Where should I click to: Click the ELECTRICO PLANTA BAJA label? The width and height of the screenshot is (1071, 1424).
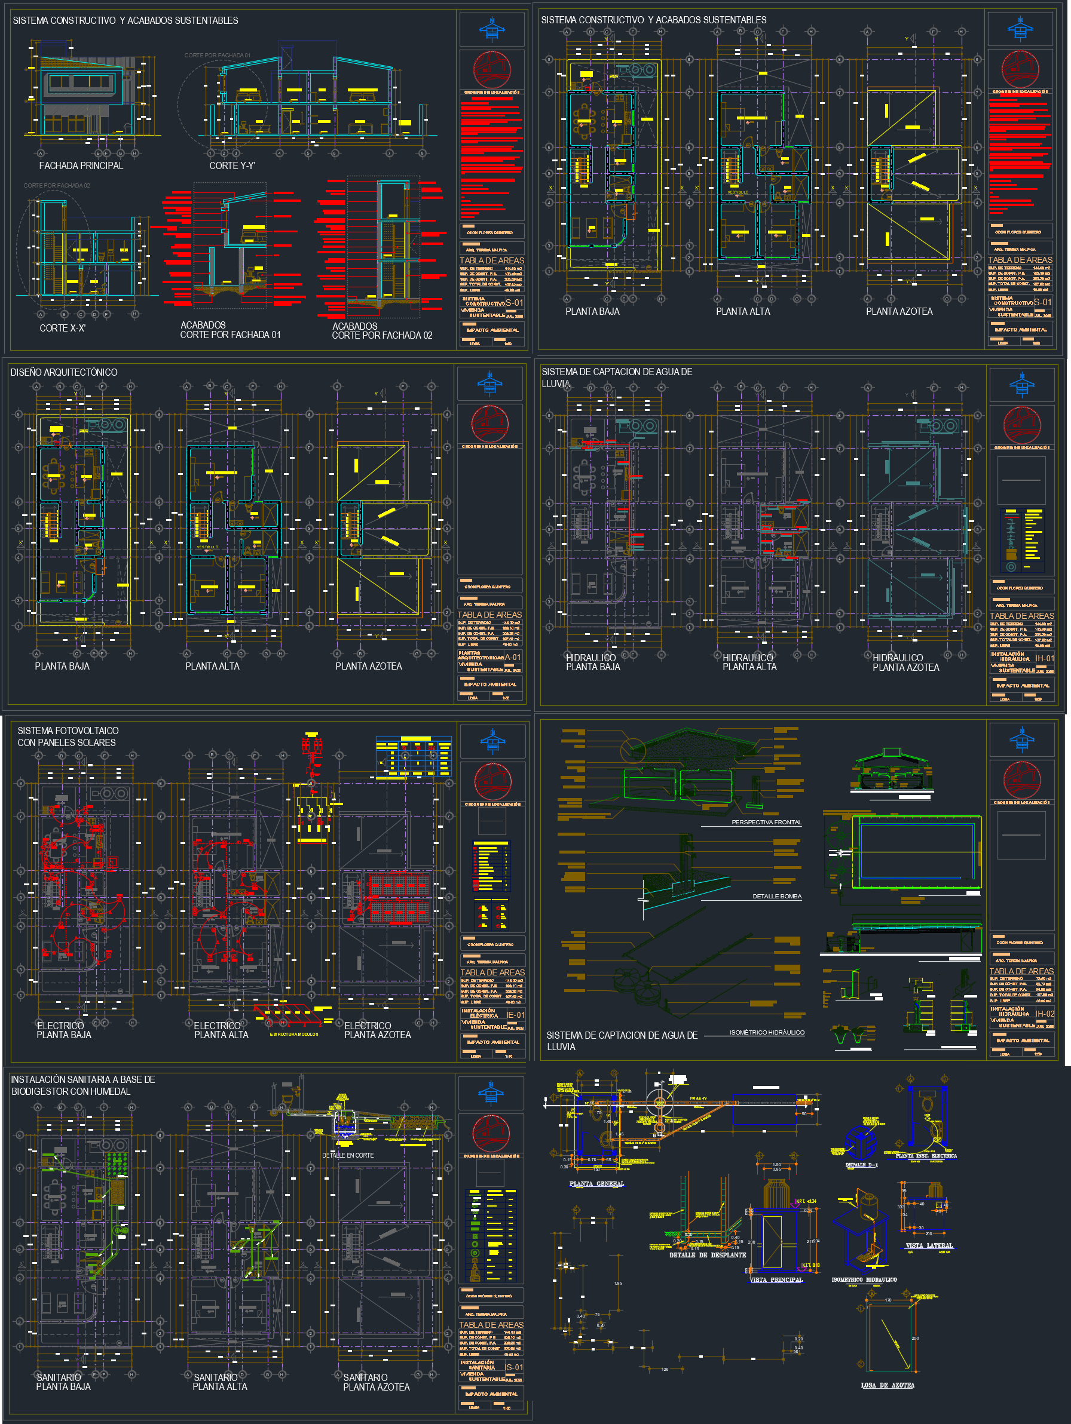point(63,1030)
